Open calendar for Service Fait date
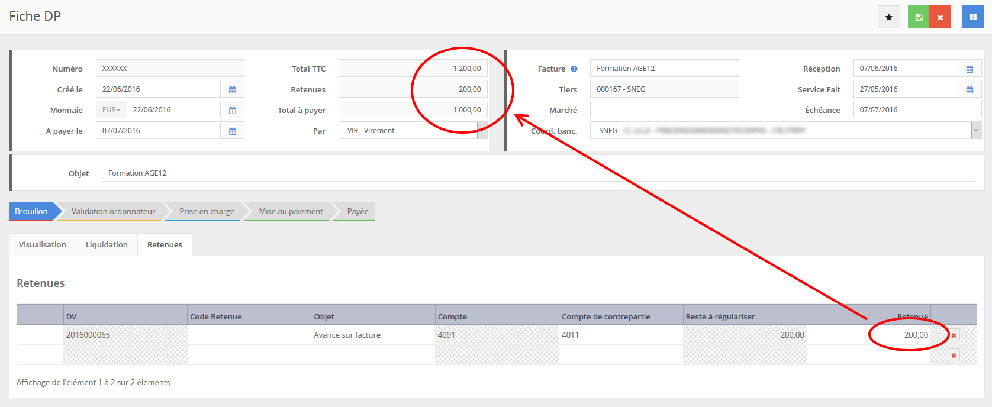Image resolution: width=992 pixels, height=407 pixels. coord(970,89)
